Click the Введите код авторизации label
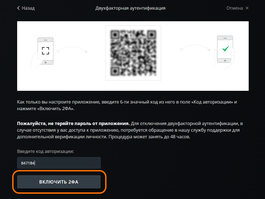The height and width of the screenshot is (199, 265). [x=45, y=151]
